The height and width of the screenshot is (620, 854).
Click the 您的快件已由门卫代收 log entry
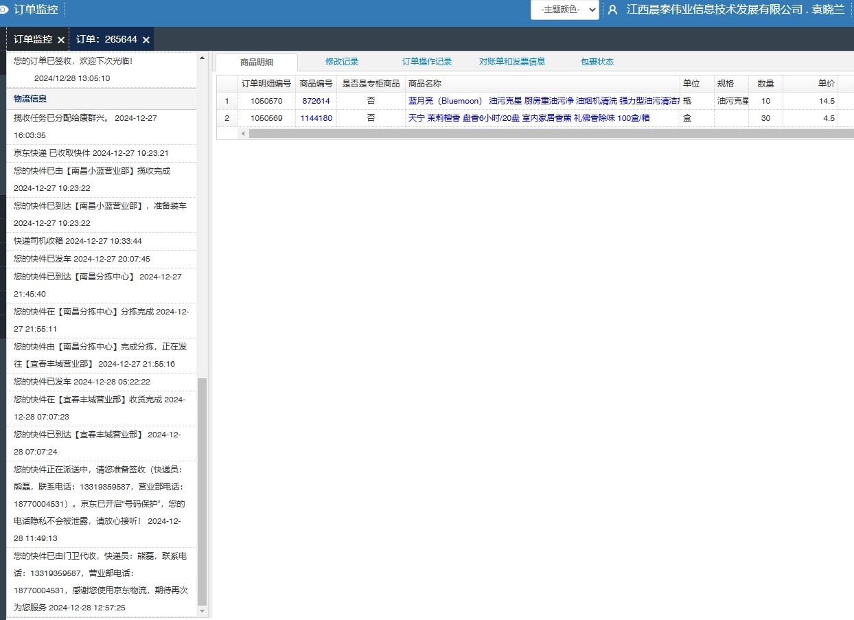102,582
